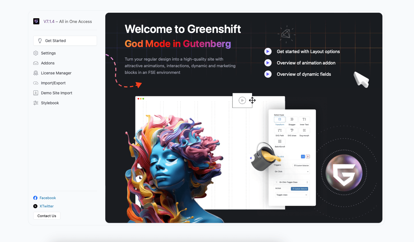Click the 'Welcome to Greenshift' heading
This screenshot has height=242, width=414.
coord(183,29)
